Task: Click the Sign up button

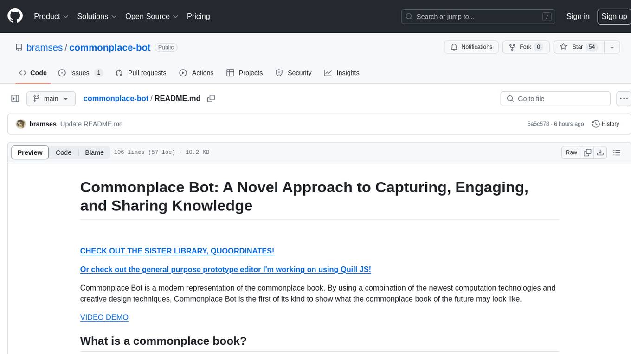Action: click(614, 16)
